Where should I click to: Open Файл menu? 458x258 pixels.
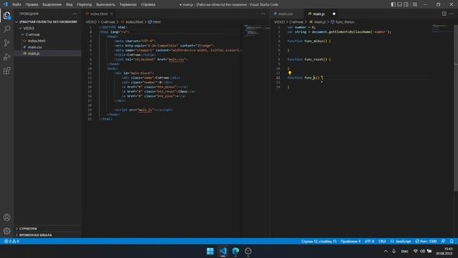coord(16,4)
